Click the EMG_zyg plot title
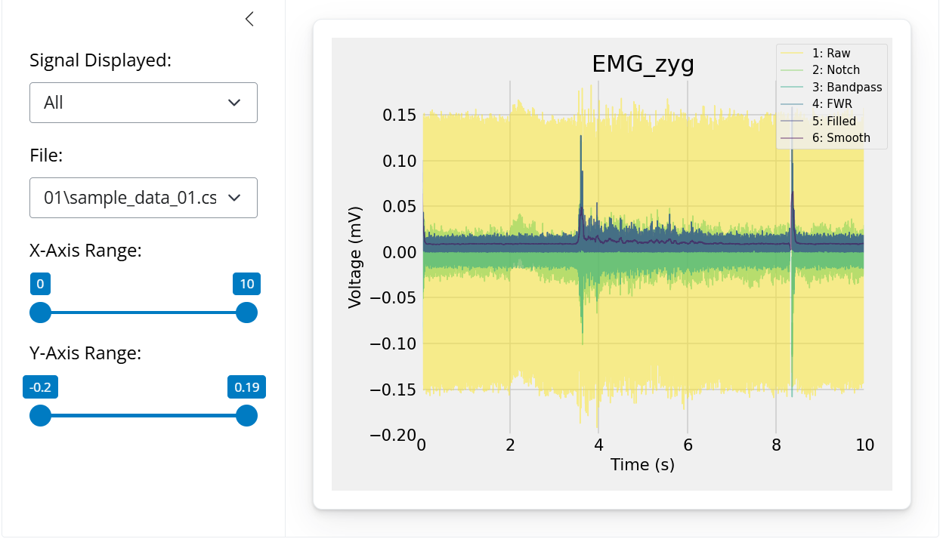This screenshot has width=943, height=542. (x=642, y=65)
